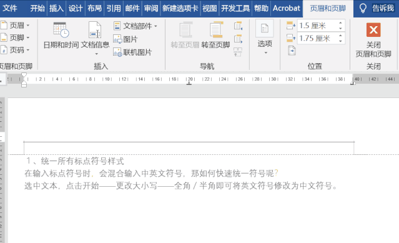
Task: Open the Options (选项) dropdown
Action: coord(265,37)
